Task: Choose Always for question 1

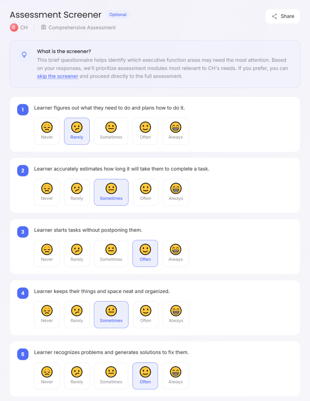Action: 175,131
